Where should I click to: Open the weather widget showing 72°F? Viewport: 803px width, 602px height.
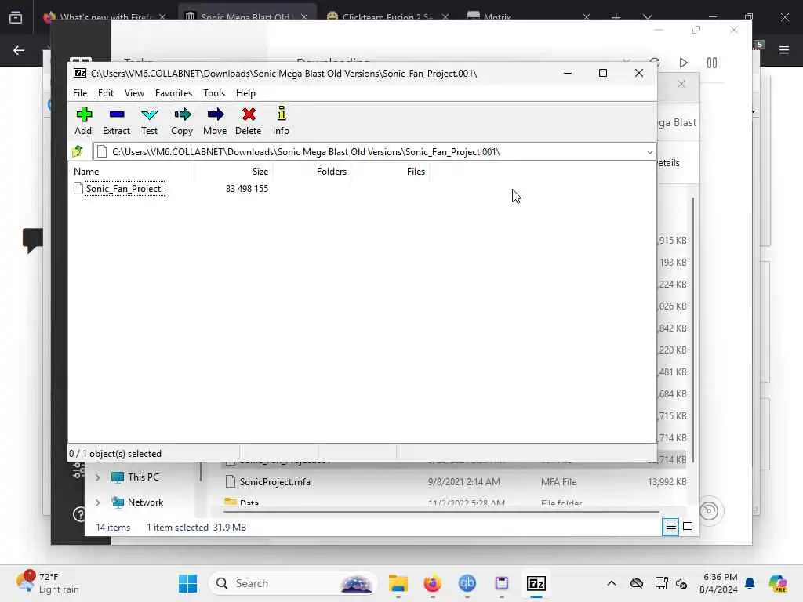point(48,583)
